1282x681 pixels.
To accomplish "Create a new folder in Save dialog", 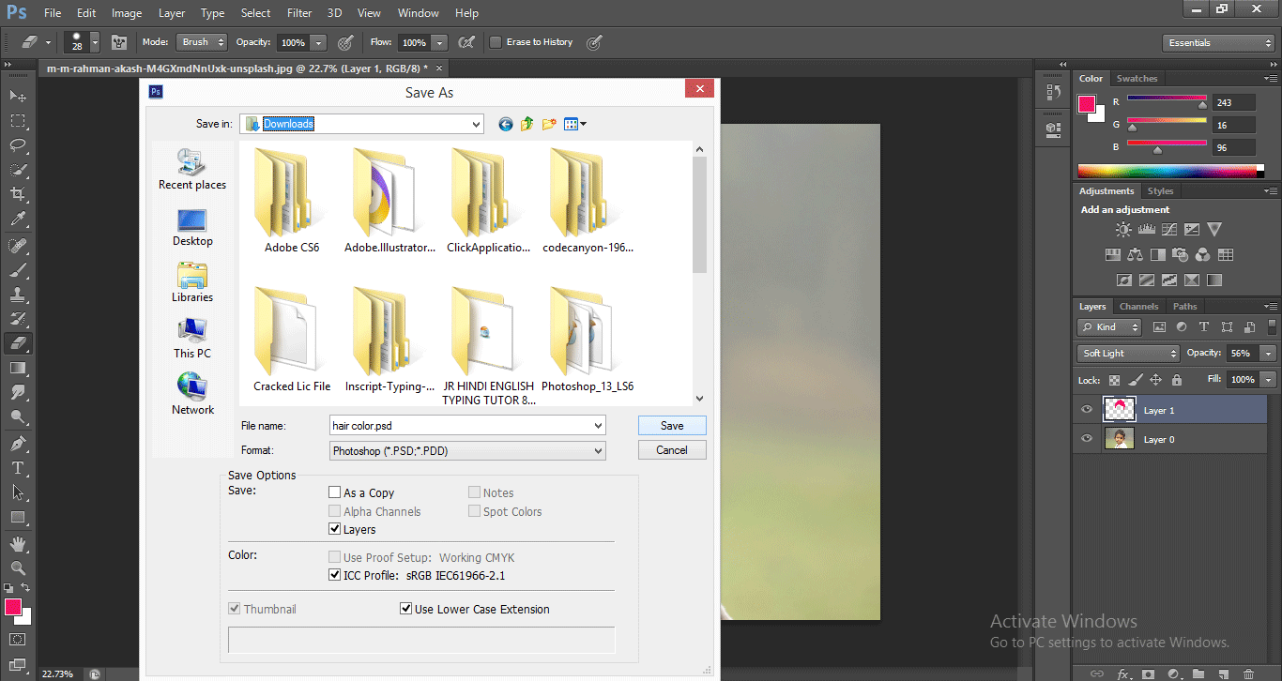I will [x=549, y=123].
